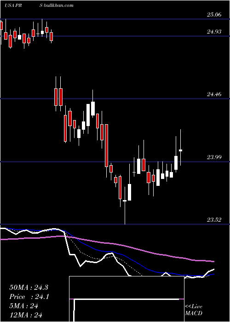Click the MACD indicator inset box
Image resolution: width=230 pixels, height=322 pixels.
tap(126, 299)
